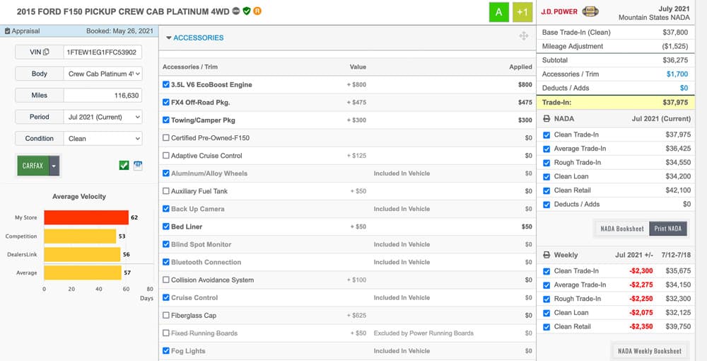This screenshot has height=361, width=707.
Task: Open the NADA Booksheet
Action: tap(622, 229)
